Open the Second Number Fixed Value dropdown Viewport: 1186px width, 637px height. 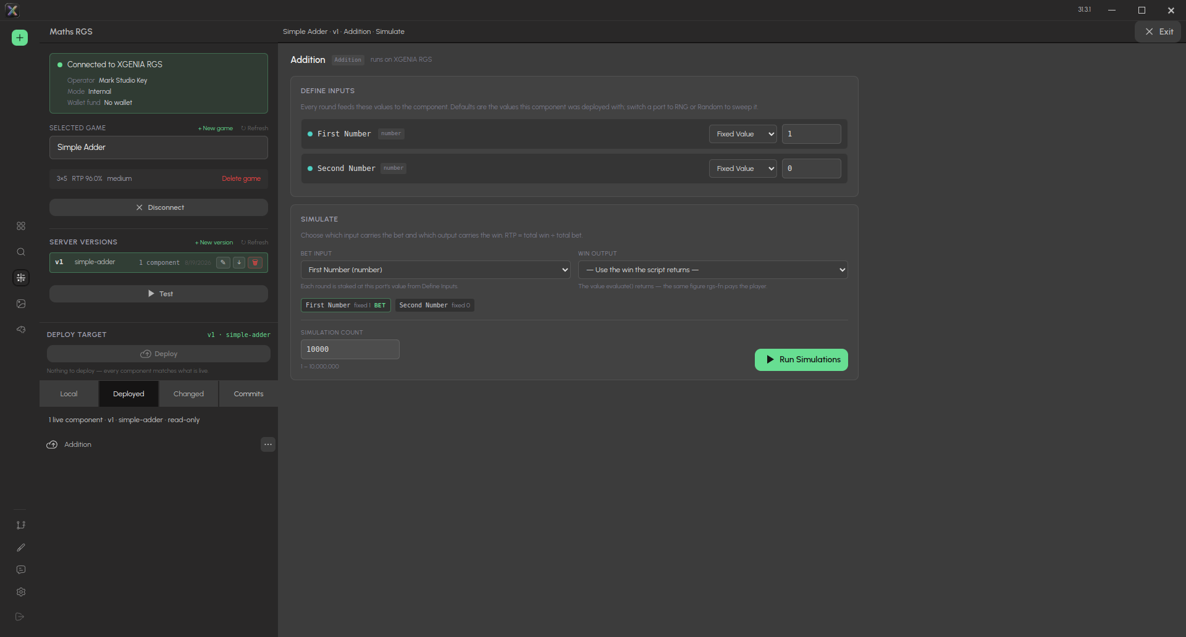(x=743, y=169)
